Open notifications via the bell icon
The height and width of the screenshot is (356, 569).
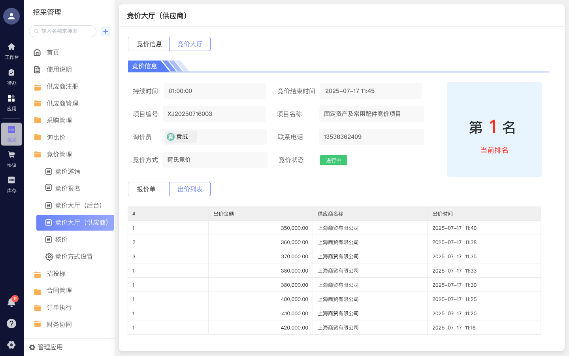pyautogui.click(x=11, y=303)
